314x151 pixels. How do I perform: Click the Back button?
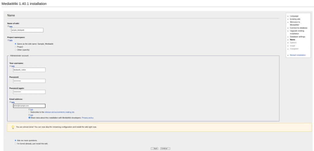click(x=155, y=149)
